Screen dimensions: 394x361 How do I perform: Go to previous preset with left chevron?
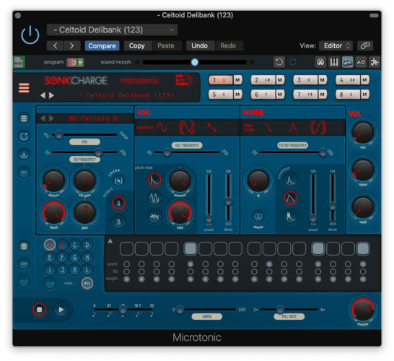56,45
